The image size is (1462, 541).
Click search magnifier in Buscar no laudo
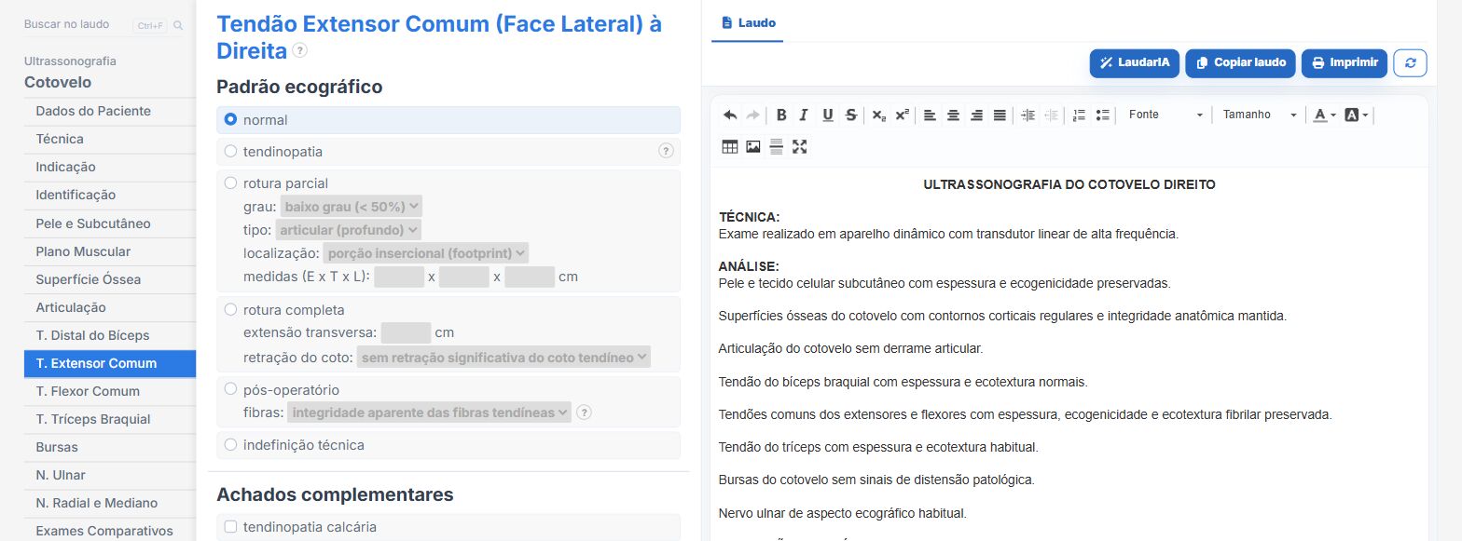coord(178,25)
